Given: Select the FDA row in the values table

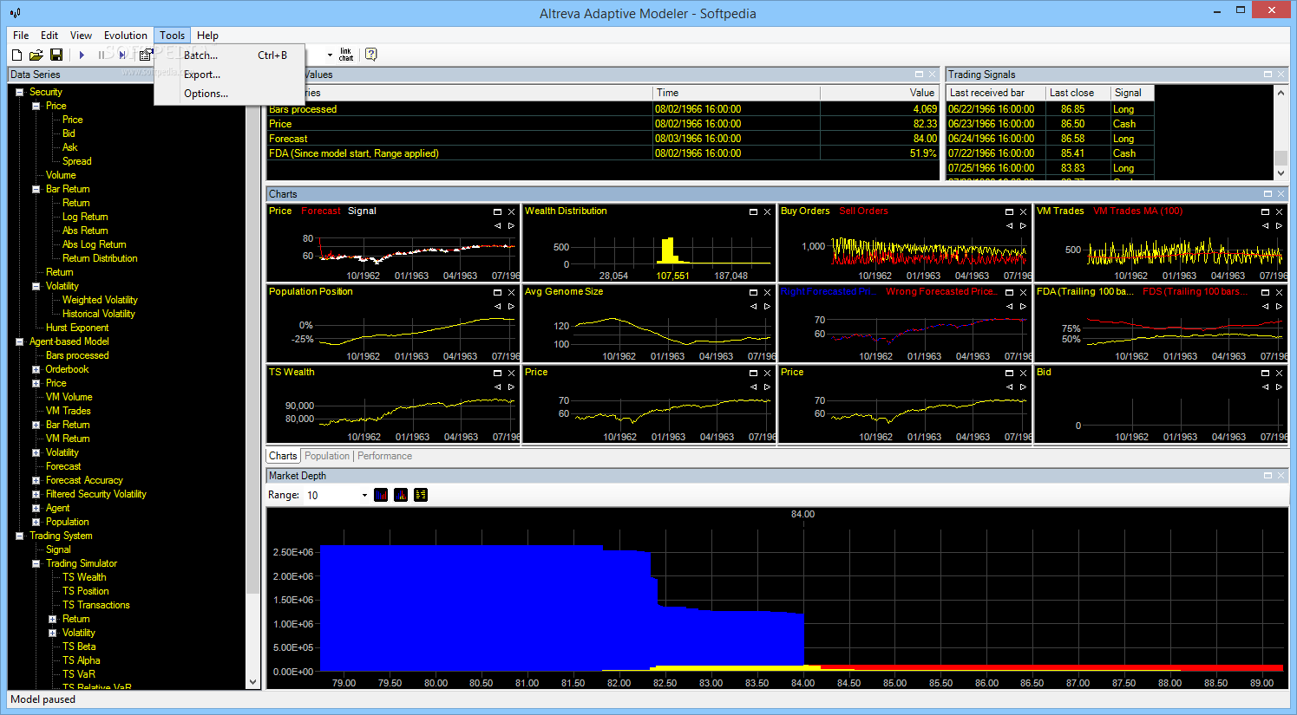Looking at the screenshot, I should point(603,153).
